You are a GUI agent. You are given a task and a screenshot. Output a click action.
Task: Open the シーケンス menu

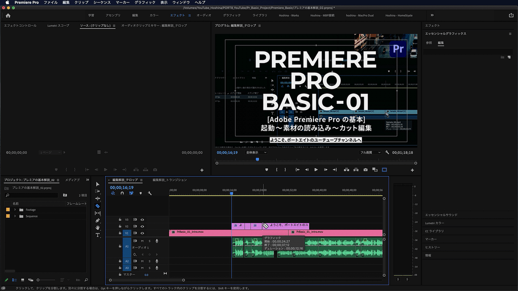coord(103,3)
